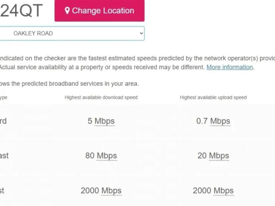This screenshot has width=275, height=206.
Task: Click the Mbps abbreviation beside 5
Action: (105, 121)
